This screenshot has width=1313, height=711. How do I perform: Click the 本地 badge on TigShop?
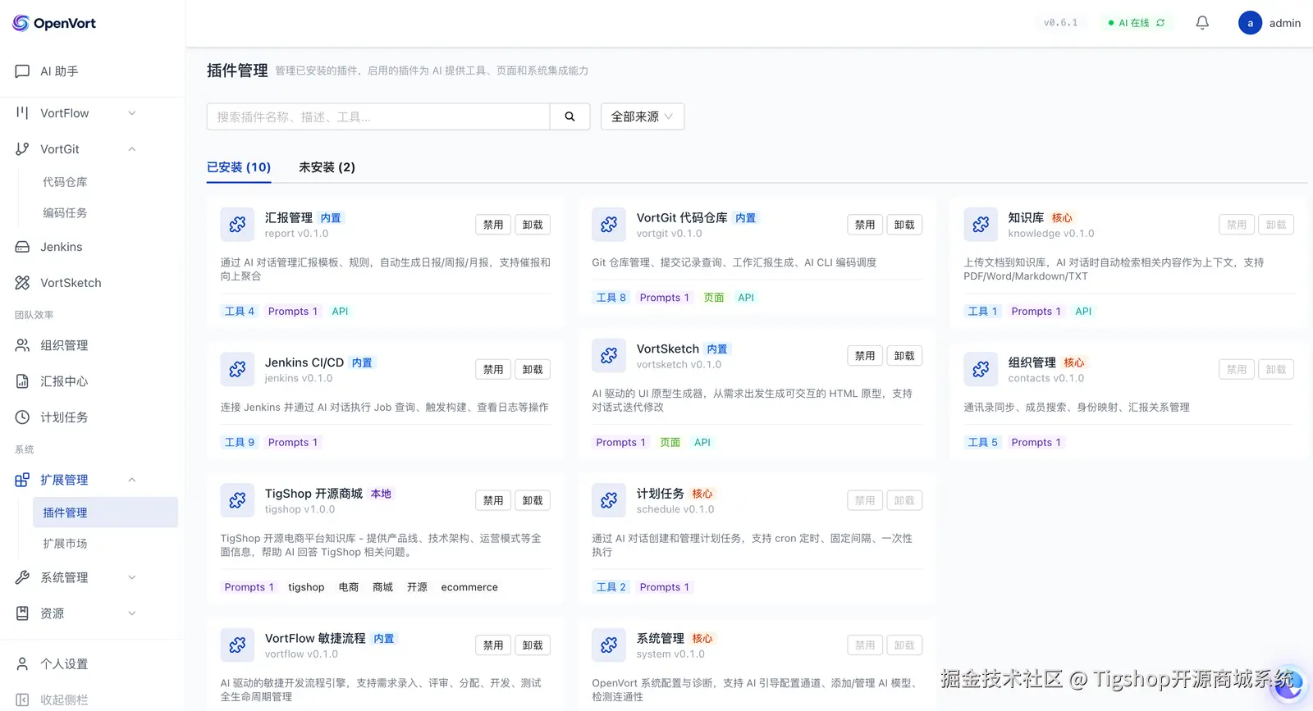[x=381, y=494]
